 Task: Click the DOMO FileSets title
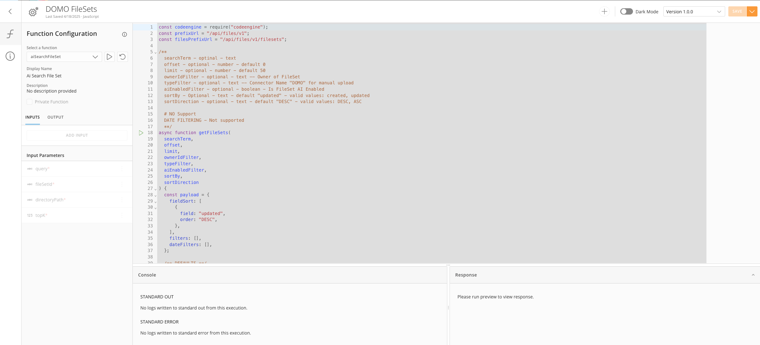[x=71, y=9]
